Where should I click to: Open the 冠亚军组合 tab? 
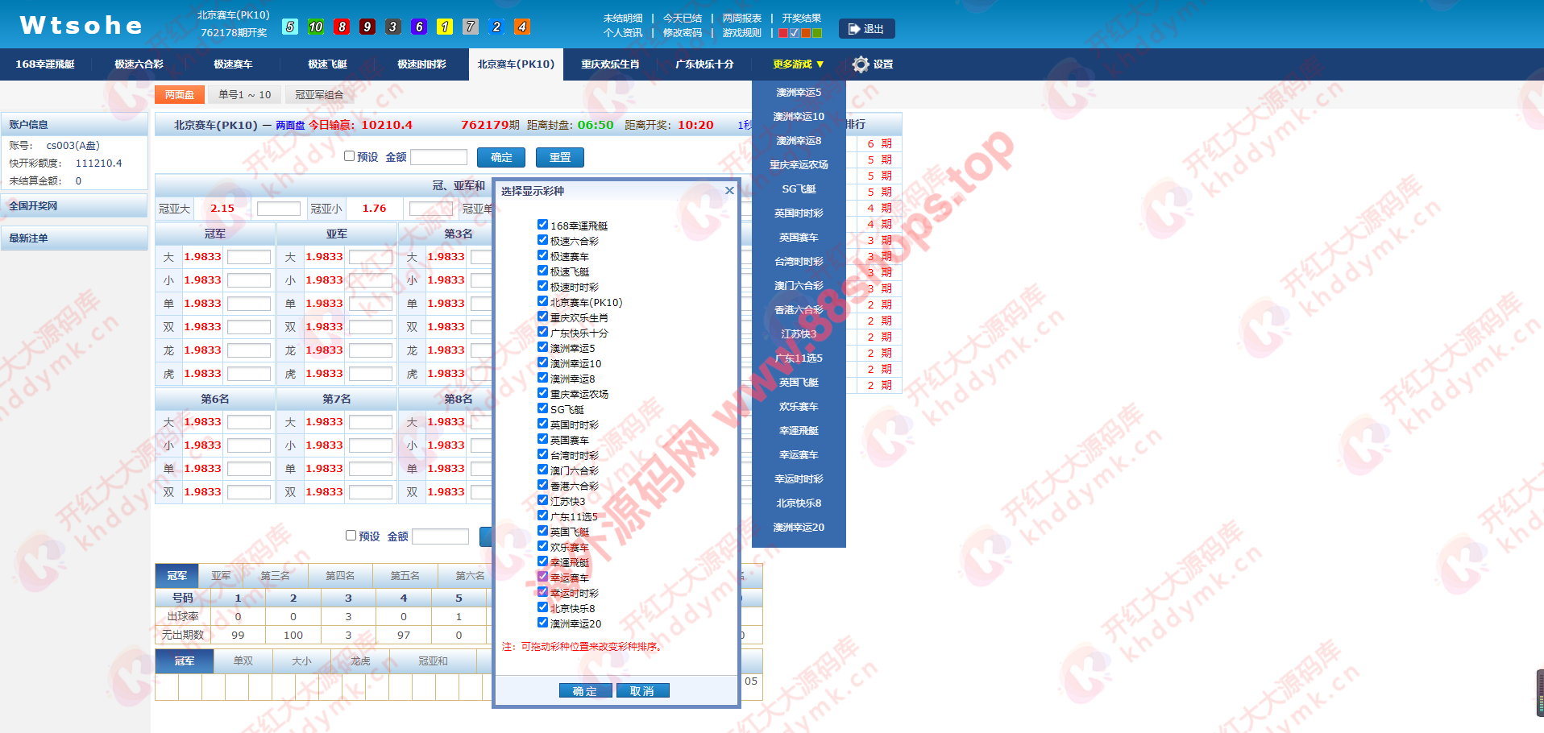tap(319, 95)
